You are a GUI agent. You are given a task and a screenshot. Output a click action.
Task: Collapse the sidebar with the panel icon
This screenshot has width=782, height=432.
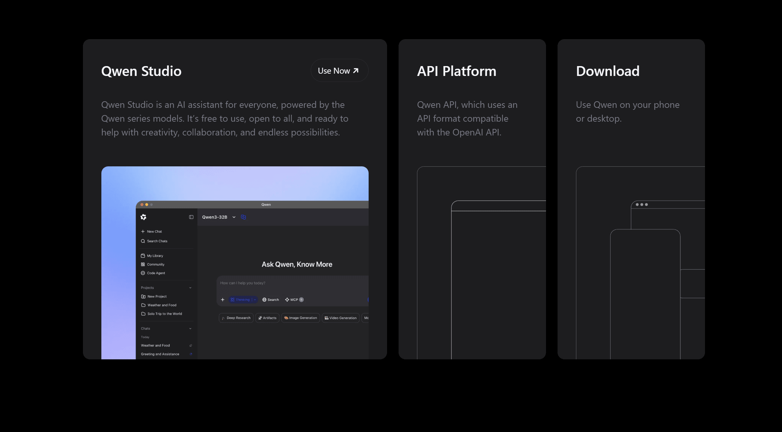[191, 217]
